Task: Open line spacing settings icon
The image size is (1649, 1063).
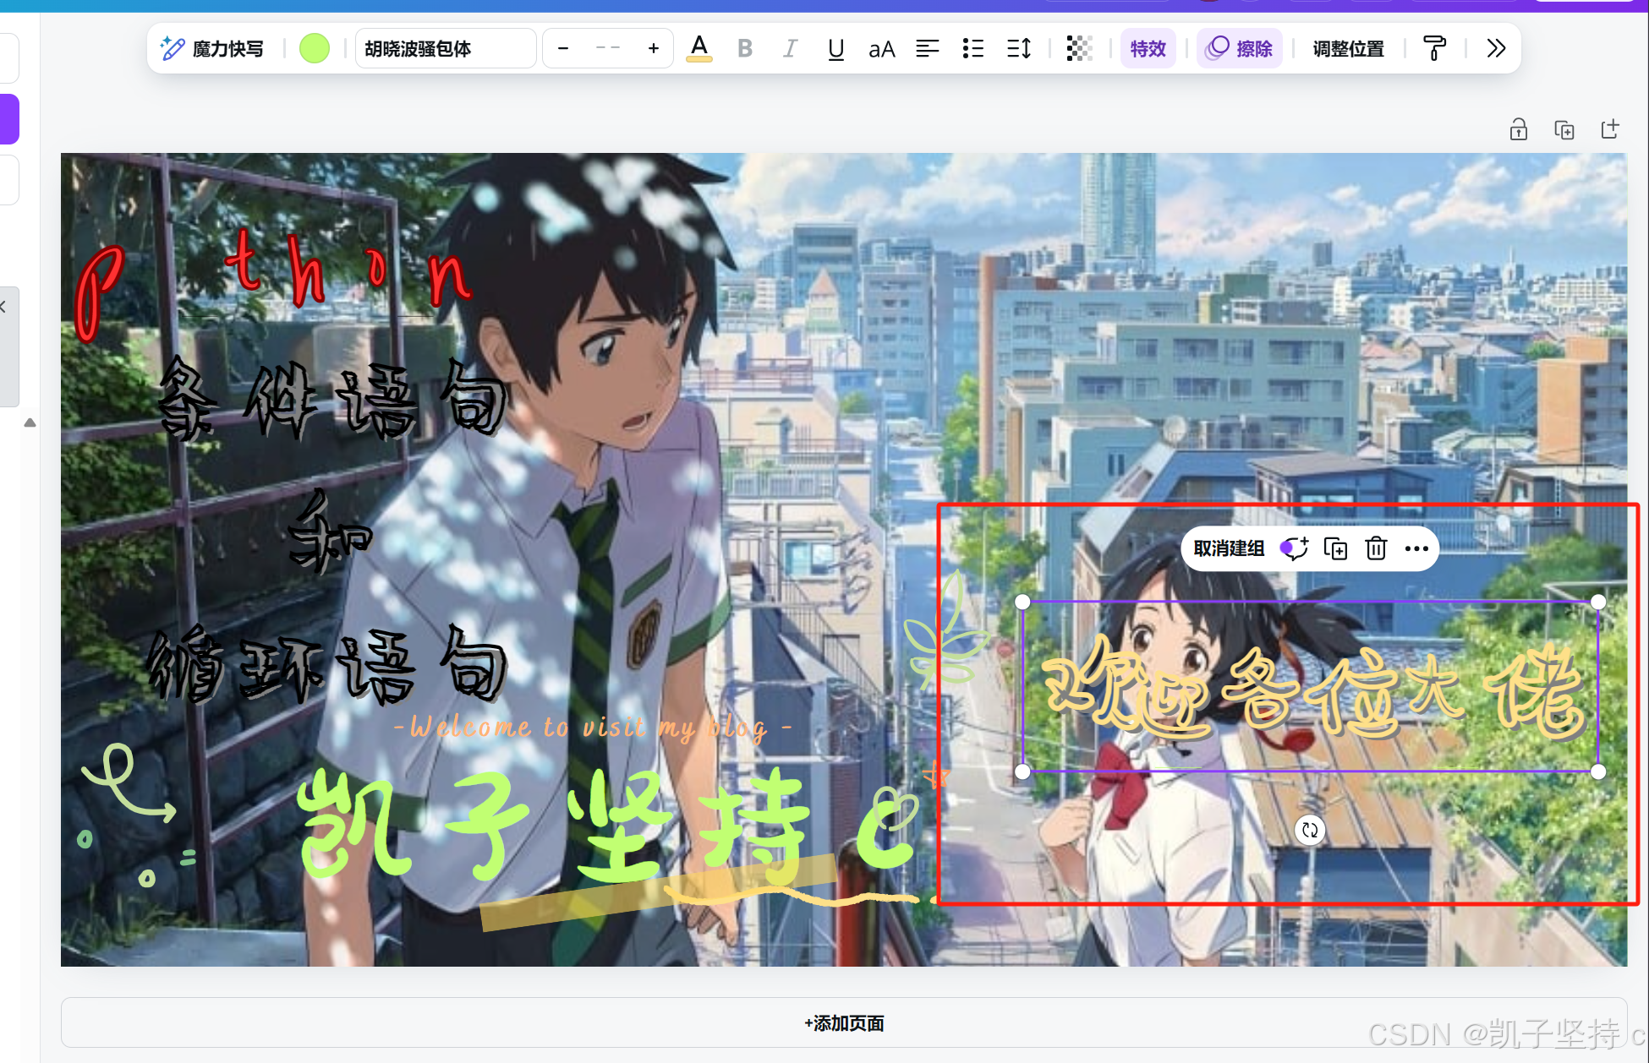Action: tap(1019, 49)
